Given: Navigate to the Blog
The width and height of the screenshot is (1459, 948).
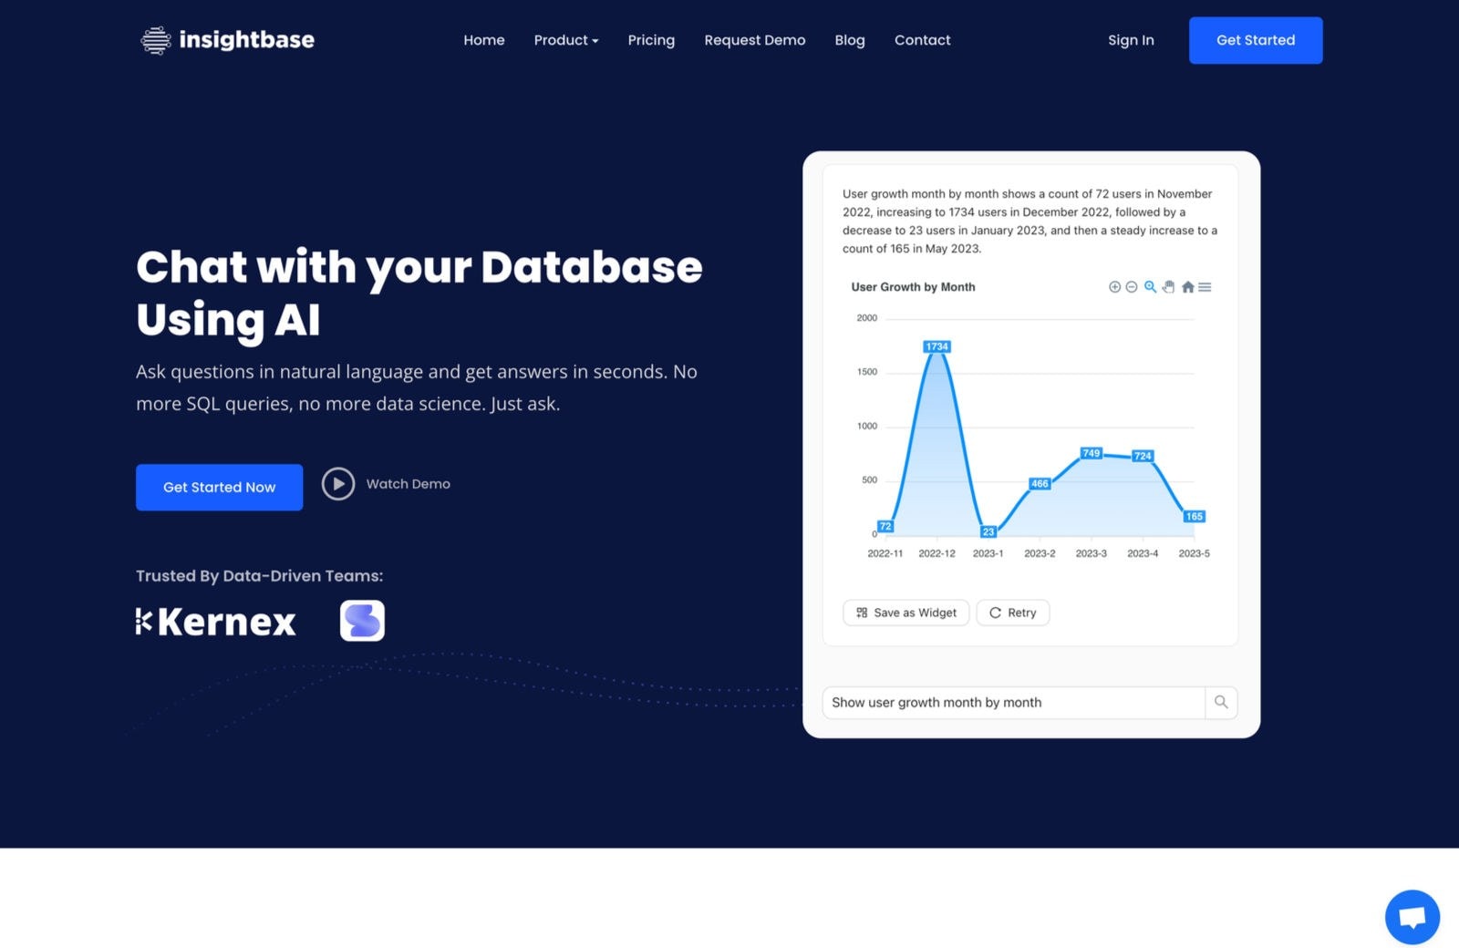Looking at the screenshot, I should pos(850,40).
